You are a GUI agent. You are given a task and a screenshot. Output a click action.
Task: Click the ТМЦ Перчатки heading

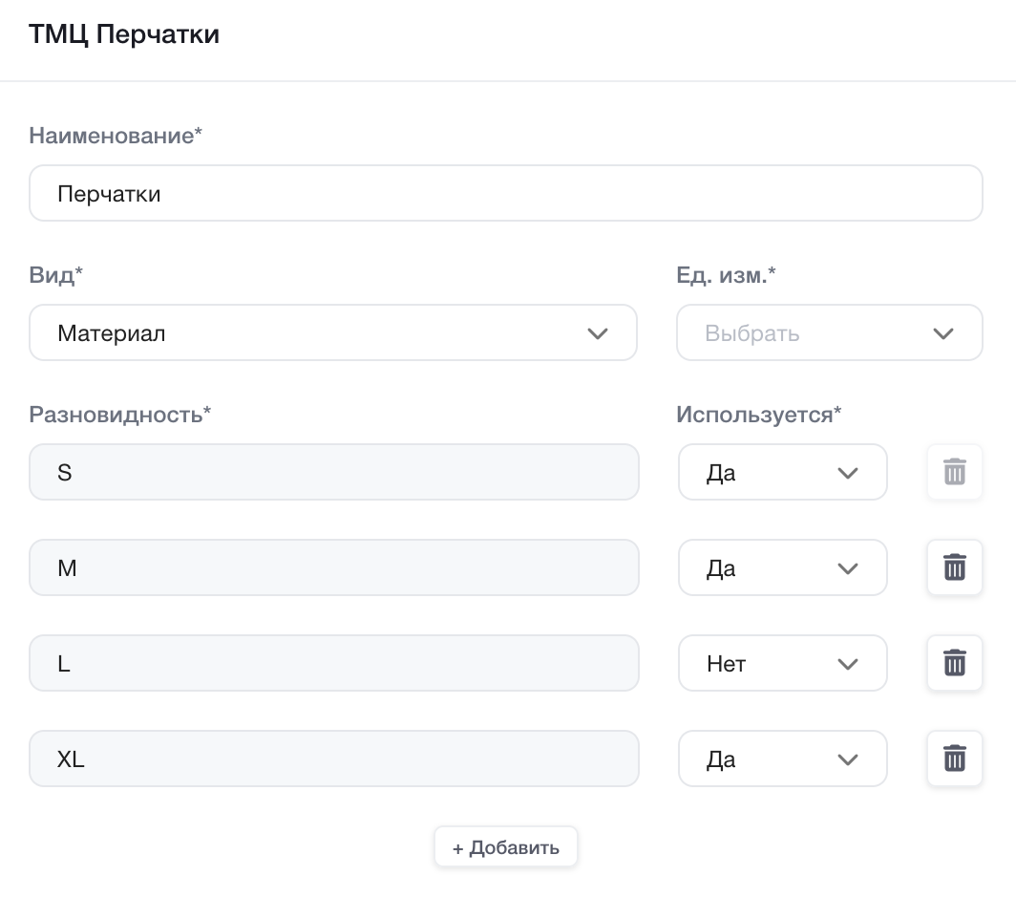124,35
